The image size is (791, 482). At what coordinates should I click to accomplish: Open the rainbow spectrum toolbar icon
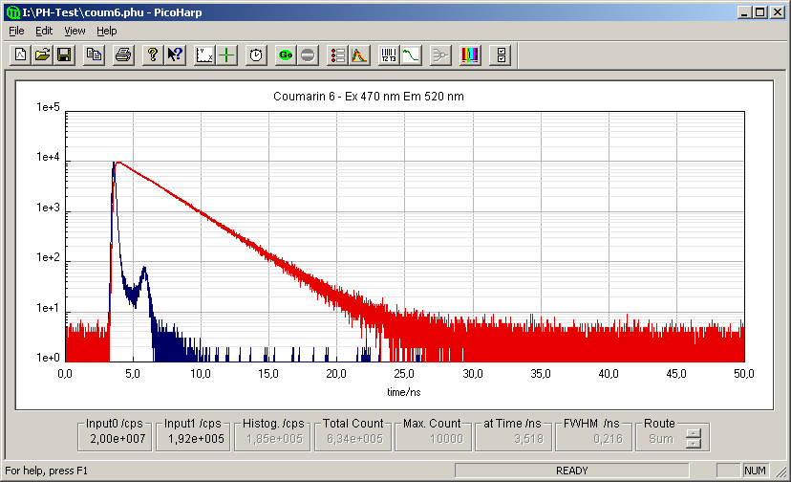tap(470, 55)
